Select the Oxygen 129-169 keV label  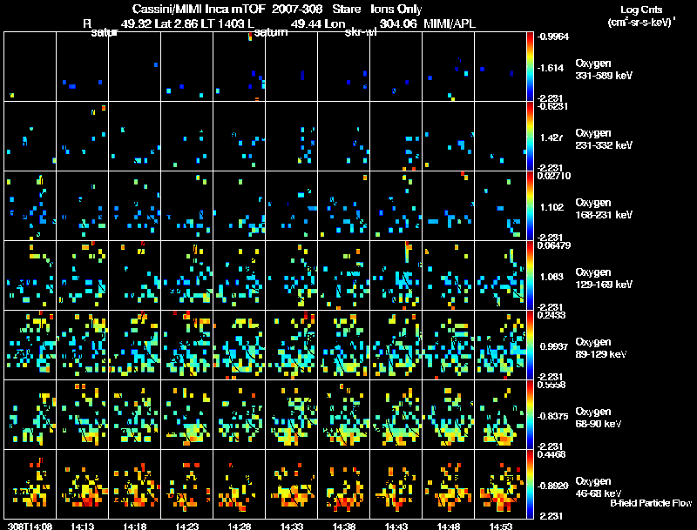pyautogui.click(x=604, y=278)
